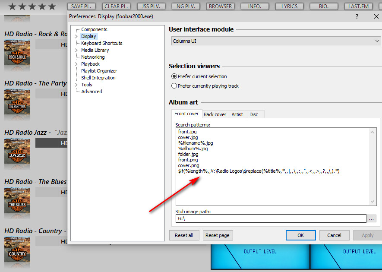382x272 pixels.
Task: Click the help question mark icon
Action: tap(357, 16)
